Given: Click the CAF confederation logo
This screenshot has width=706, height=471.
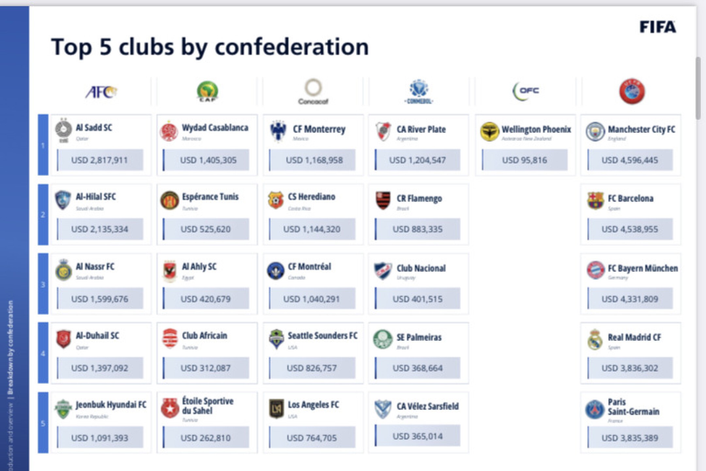Looking at the screenshot, I should pyautogui.click(x=207, y=91).
